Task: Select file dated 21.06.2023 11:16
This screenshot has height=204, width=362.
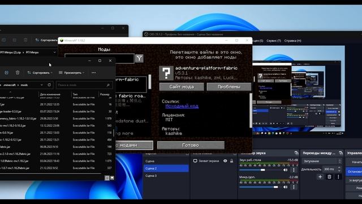Action: click(57, 154)
